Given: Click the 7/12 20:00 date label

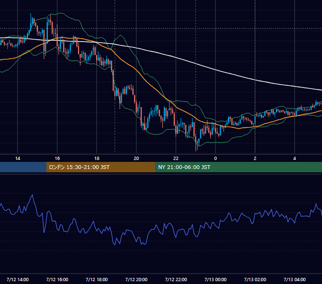Looking at the screenshot, I should pyautogui.click(x=136, y=279).
